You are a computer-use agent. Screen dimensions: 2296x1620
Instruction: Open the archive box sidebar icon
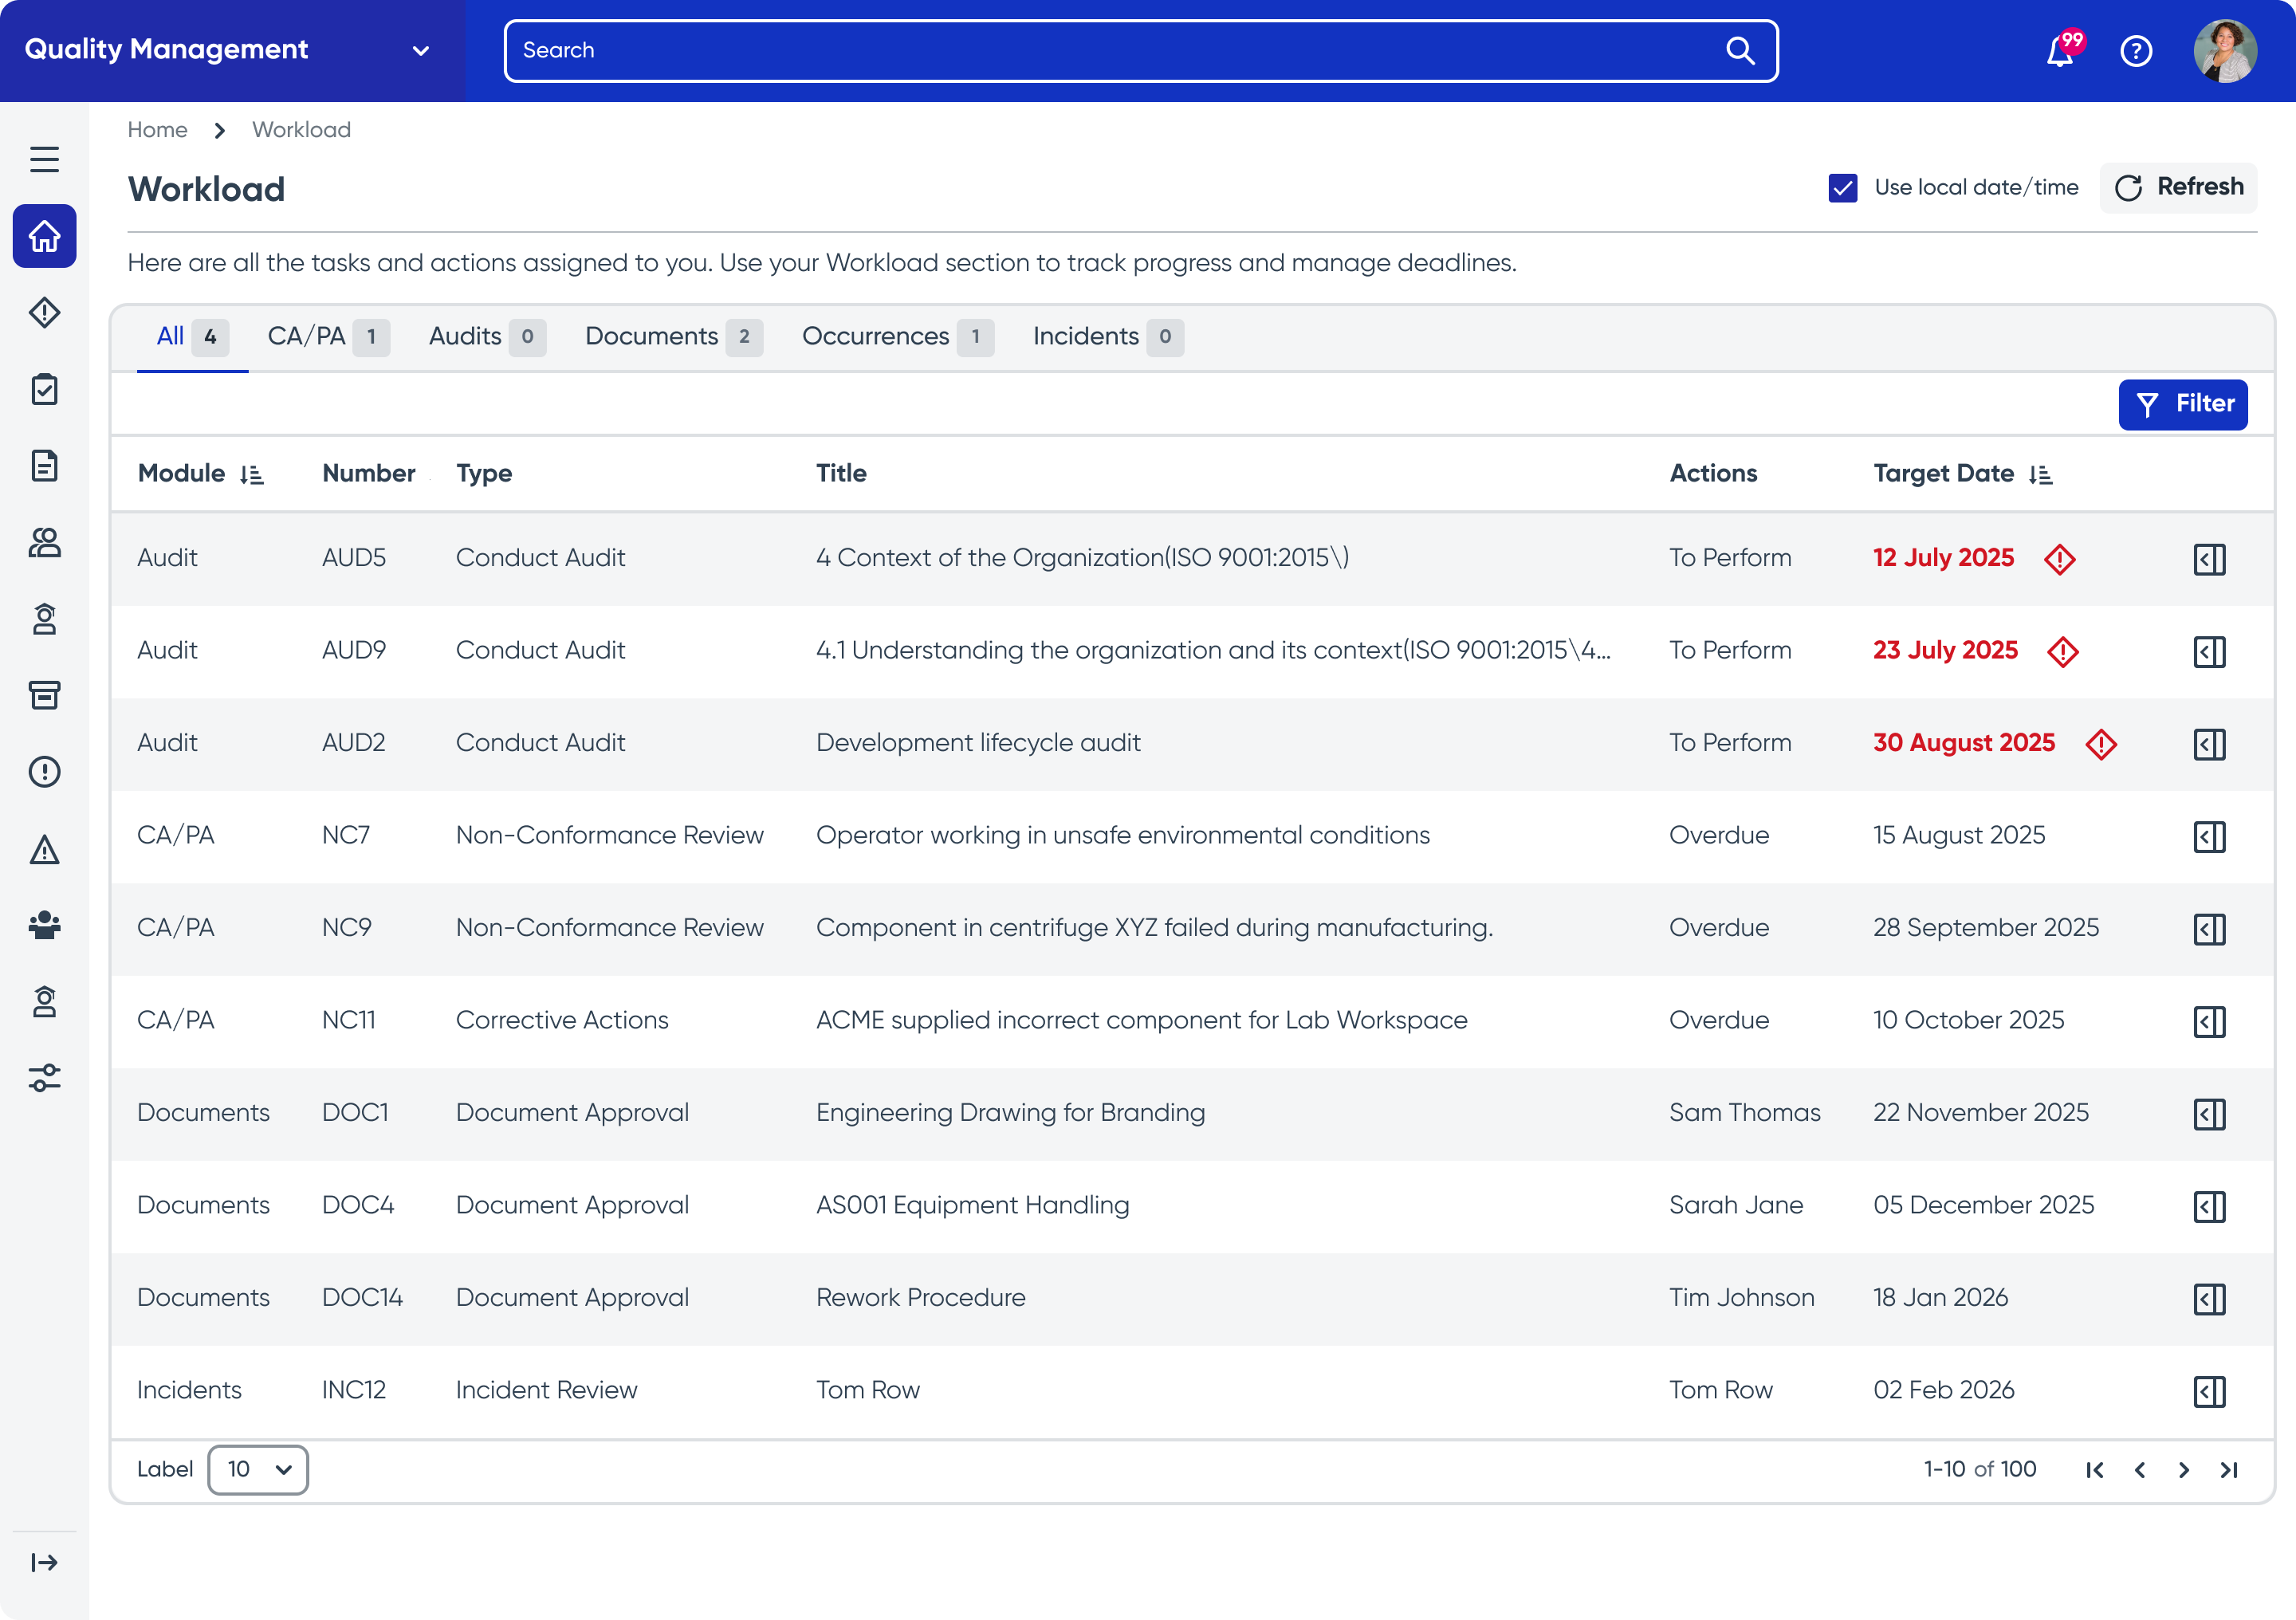[44, 695]
